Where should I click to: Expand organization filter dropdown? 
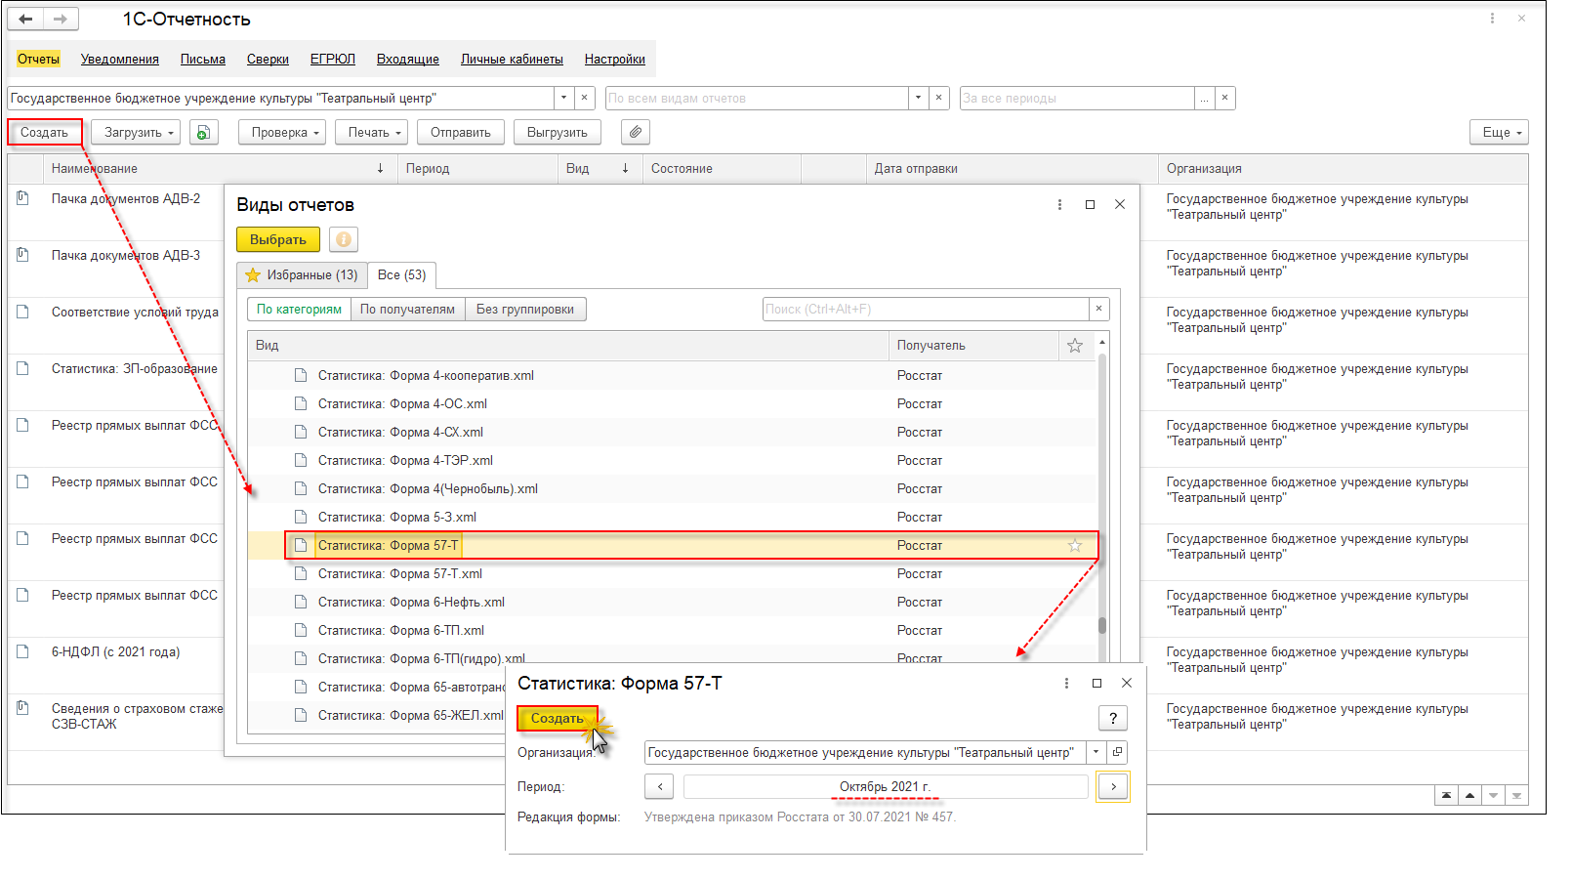(x=564, y=98)
